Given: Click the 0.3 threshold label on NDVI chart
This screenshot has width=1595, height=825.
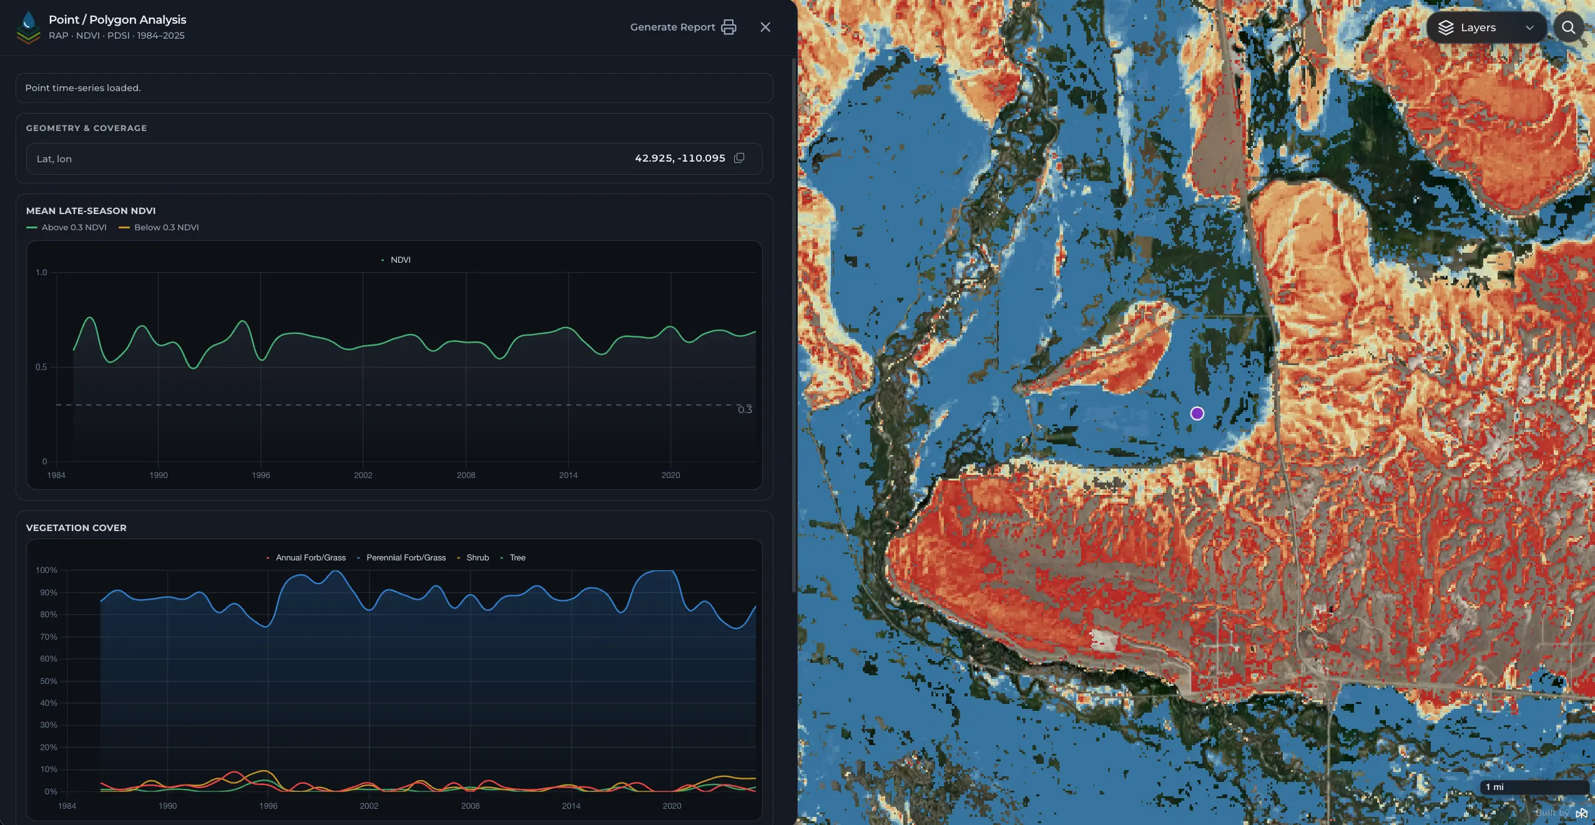Looking at the screenshot, I should point(745,409).
